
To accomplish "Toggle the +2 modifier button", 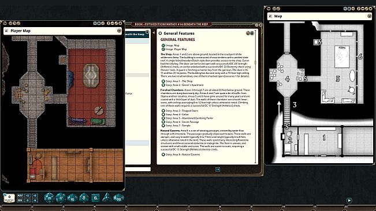I will pos(28,195).
